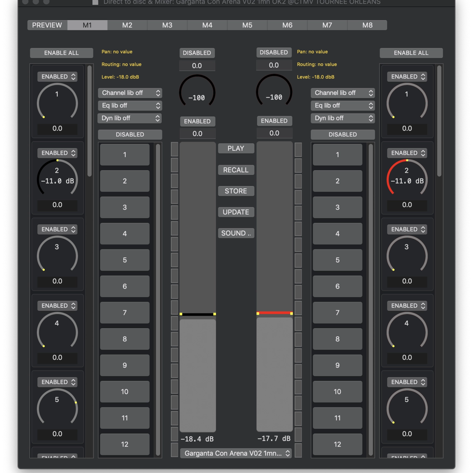The width and height of the screenshot is (473, 473).
Task: Click the left channel strip scrollbar
Action: pyautogui.click(x=90, y=121)
